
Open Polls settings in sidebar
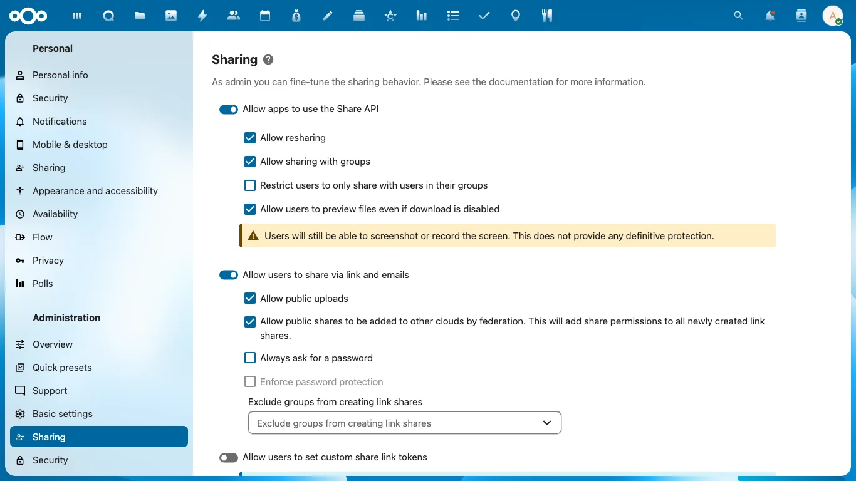(x=99, y=284)
